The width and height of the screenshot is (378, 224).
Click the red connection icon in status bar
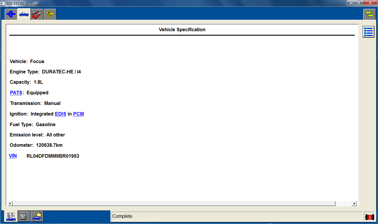(x=369, y=217)
